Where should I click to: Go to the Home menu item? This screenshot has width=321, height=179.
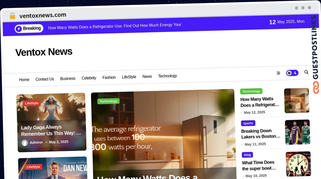point(24,79)
